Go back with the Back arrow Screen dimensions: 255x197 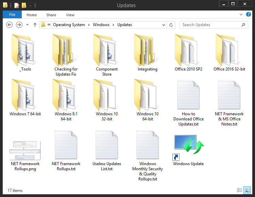point(9,25)
